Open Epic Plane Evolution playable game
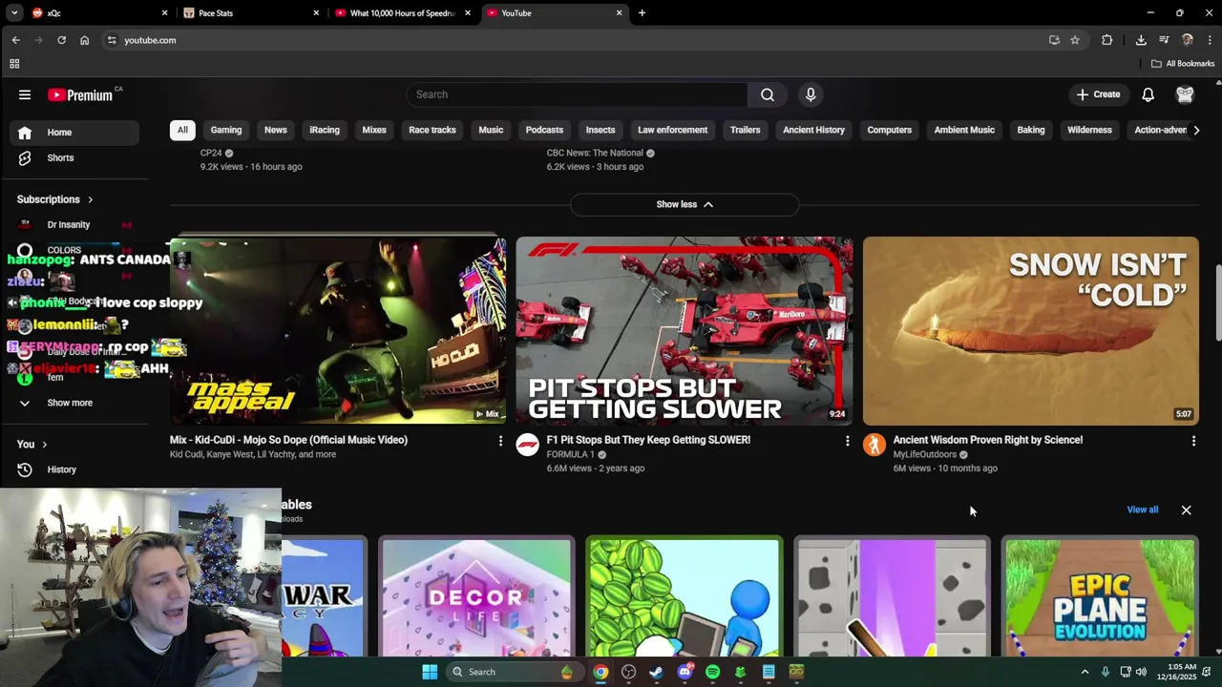Image resolution: width=1222 pixels, height=687 pixels. click(x=1100, y=598)
